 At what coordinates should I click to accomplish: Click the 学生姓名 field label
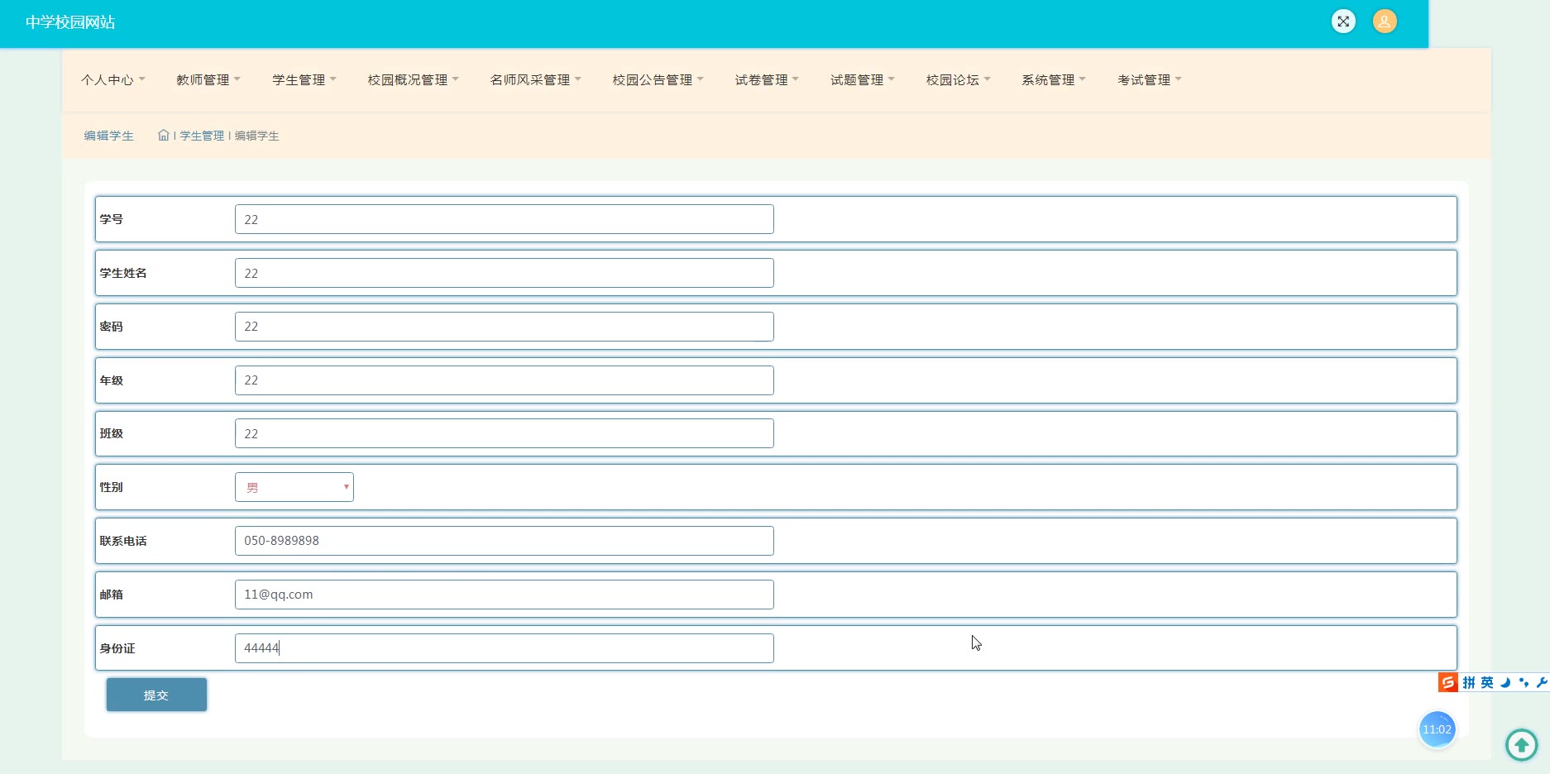coord(123,273)
